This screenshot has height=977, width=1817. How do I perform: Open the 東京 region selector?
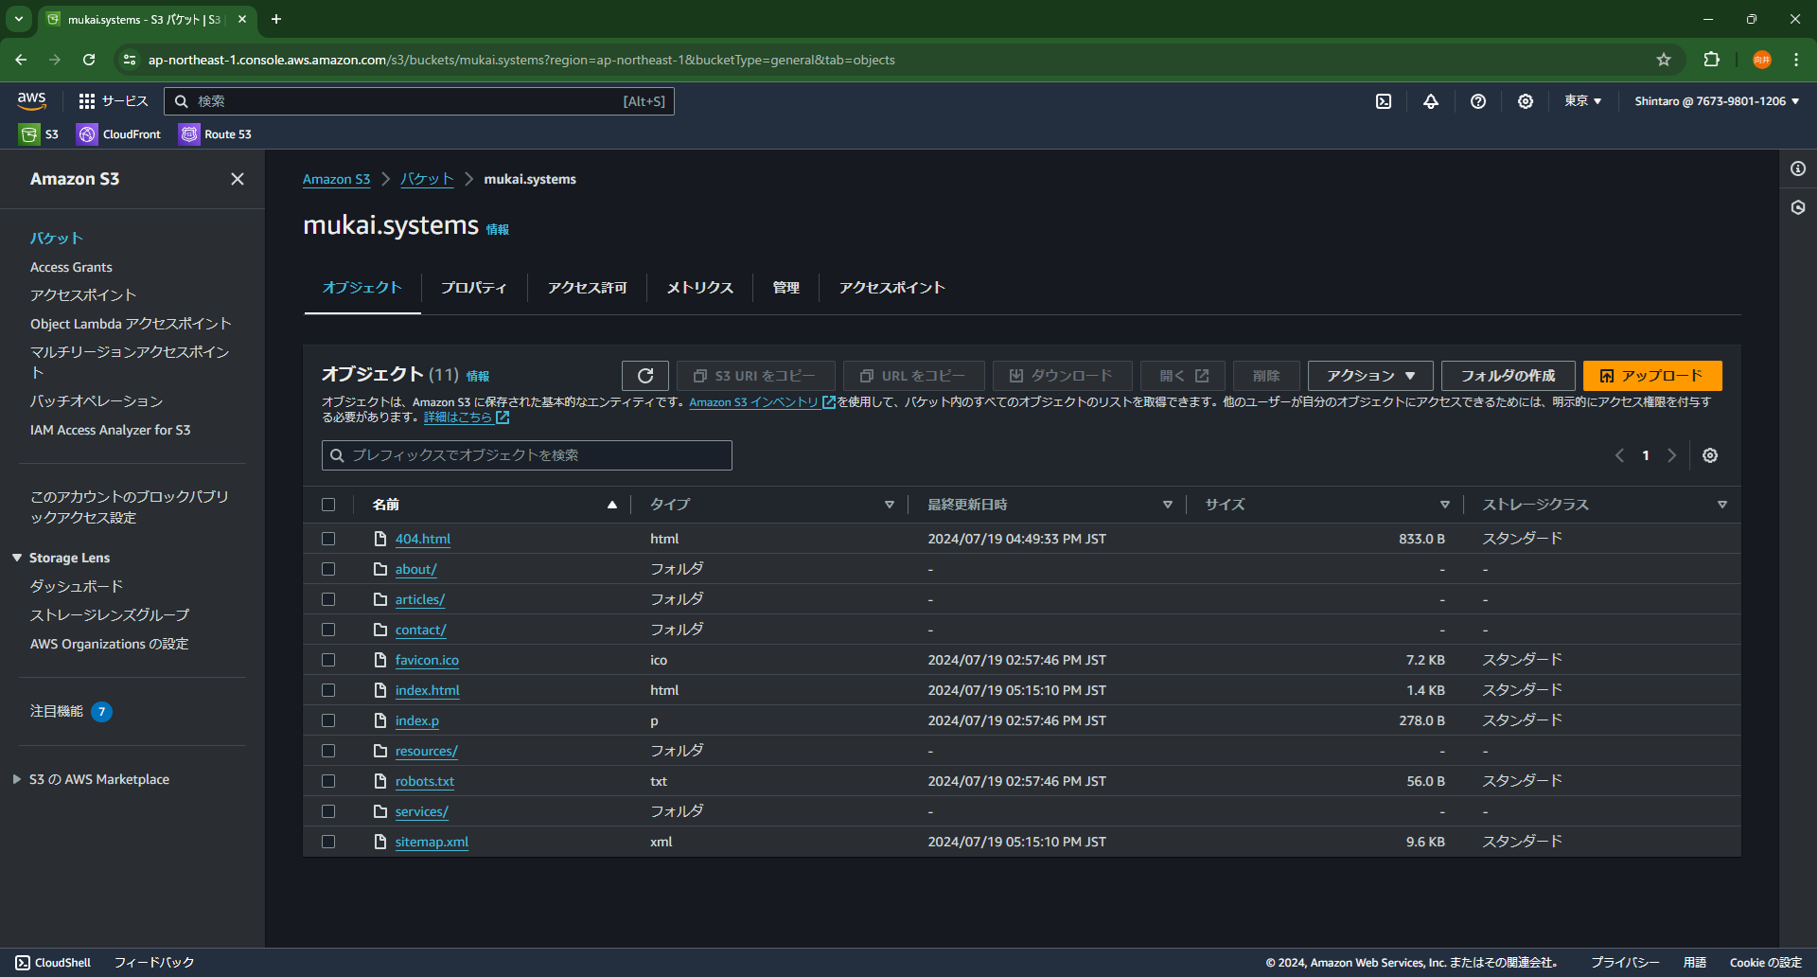1582,101
